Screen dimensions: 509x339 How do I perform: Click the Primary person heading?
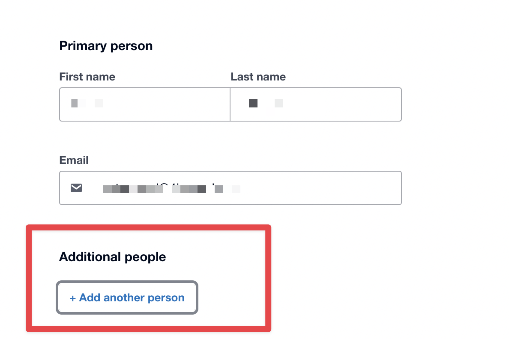pos(106,46)
